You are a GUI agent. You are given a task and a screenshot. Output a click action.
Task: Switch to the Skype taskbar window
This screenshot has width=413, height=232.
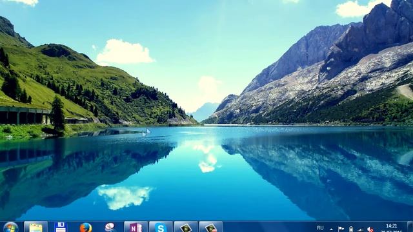161,227
